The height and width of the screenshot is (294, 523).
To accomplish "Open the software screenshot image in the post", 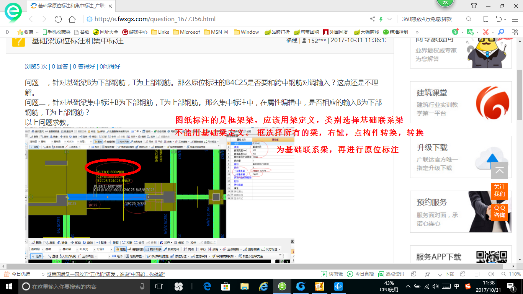I will pyautogui.click(x=160, y=195).
